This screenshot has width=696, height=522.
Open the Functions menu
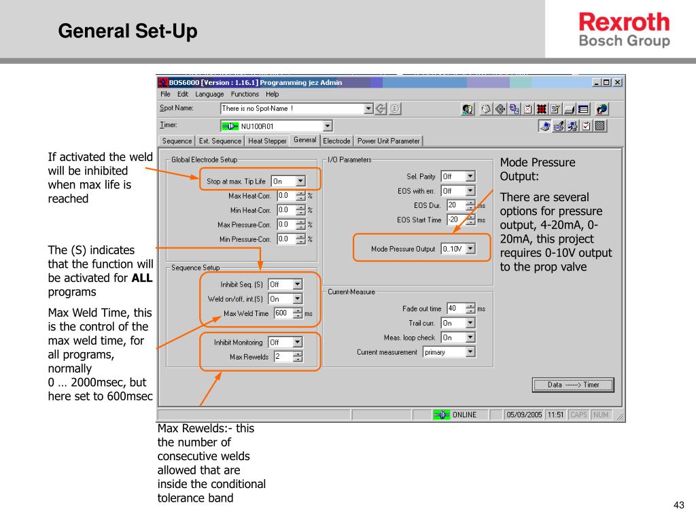pos(245,94)
